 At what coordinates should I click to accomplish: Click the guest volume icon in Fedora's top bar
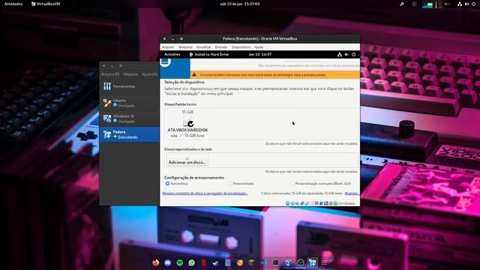pos(346,55)
